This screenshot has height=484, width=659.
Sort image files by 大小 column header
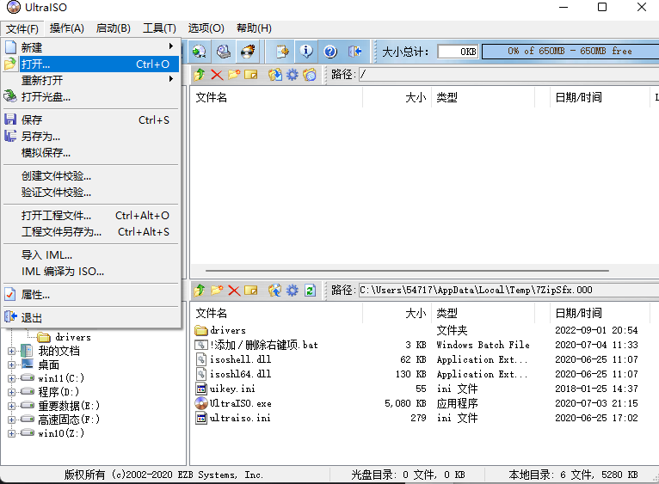(397, 97)
